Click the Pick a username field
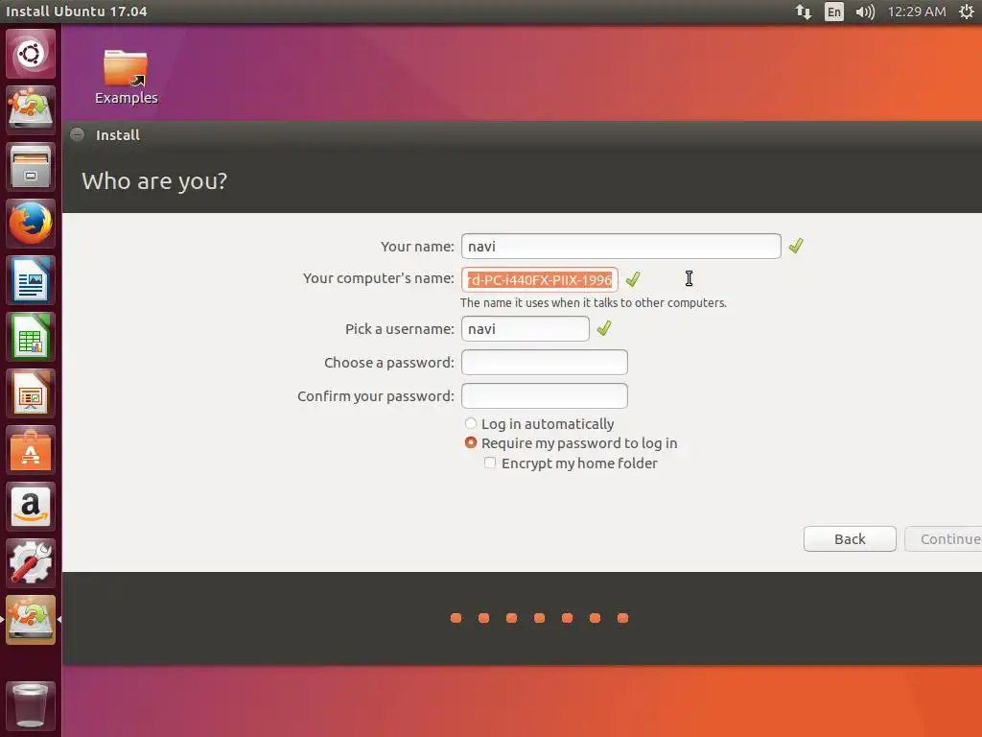Image resolution: width=982 pixels, height=737 pixels. [526, 329]
